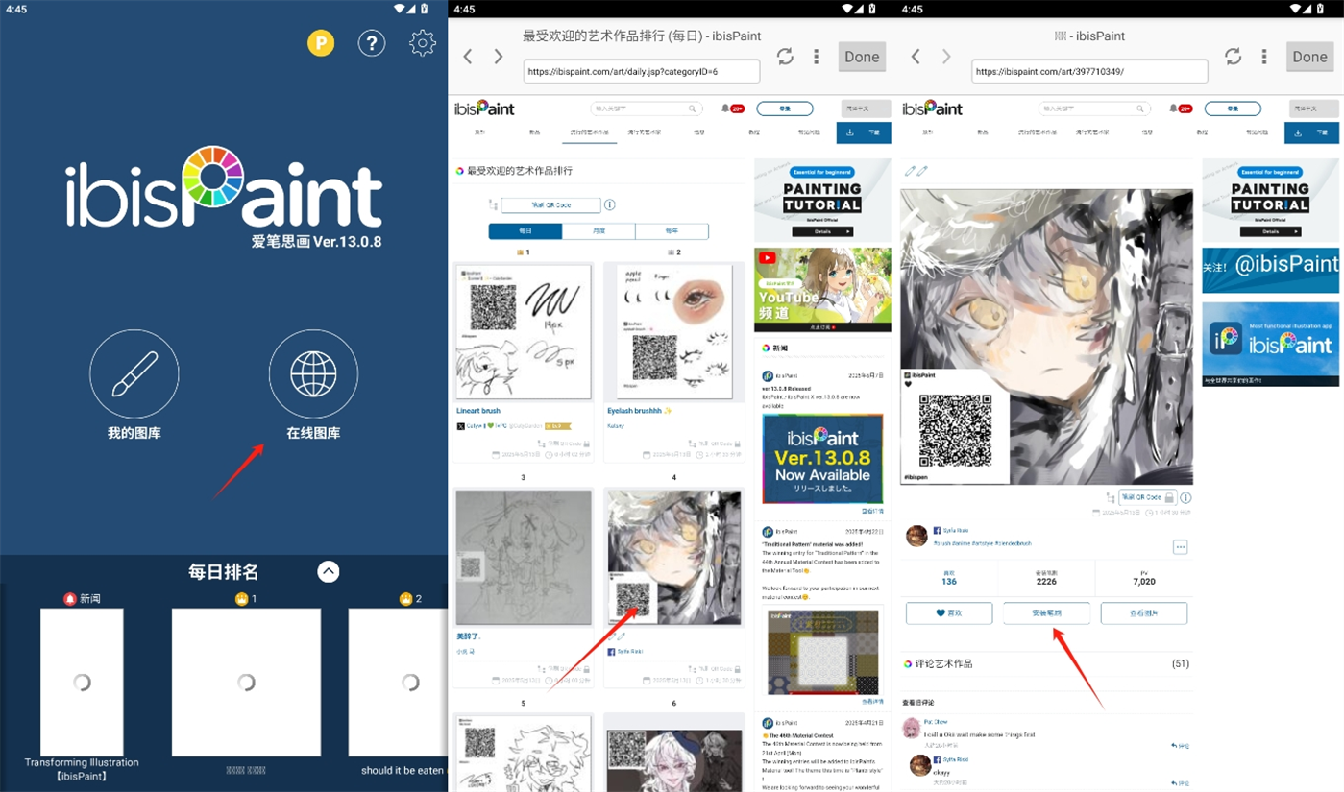The width and height of the screenshot is (1344, 792).
Task: Click info icon next to artwork QR Code
Action: coord(1185,497)
